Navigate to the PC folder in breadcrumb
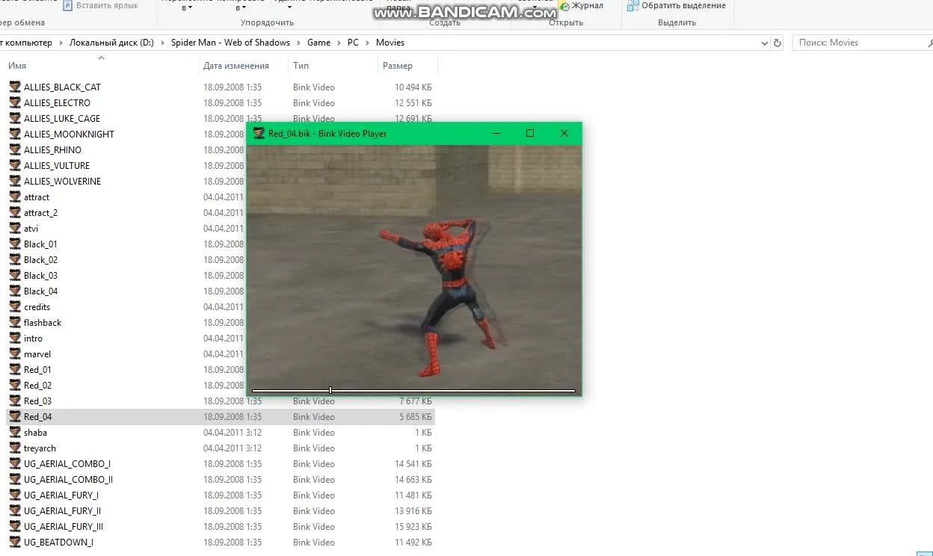The height and width of the screenshot is (556, 933). 353,43
